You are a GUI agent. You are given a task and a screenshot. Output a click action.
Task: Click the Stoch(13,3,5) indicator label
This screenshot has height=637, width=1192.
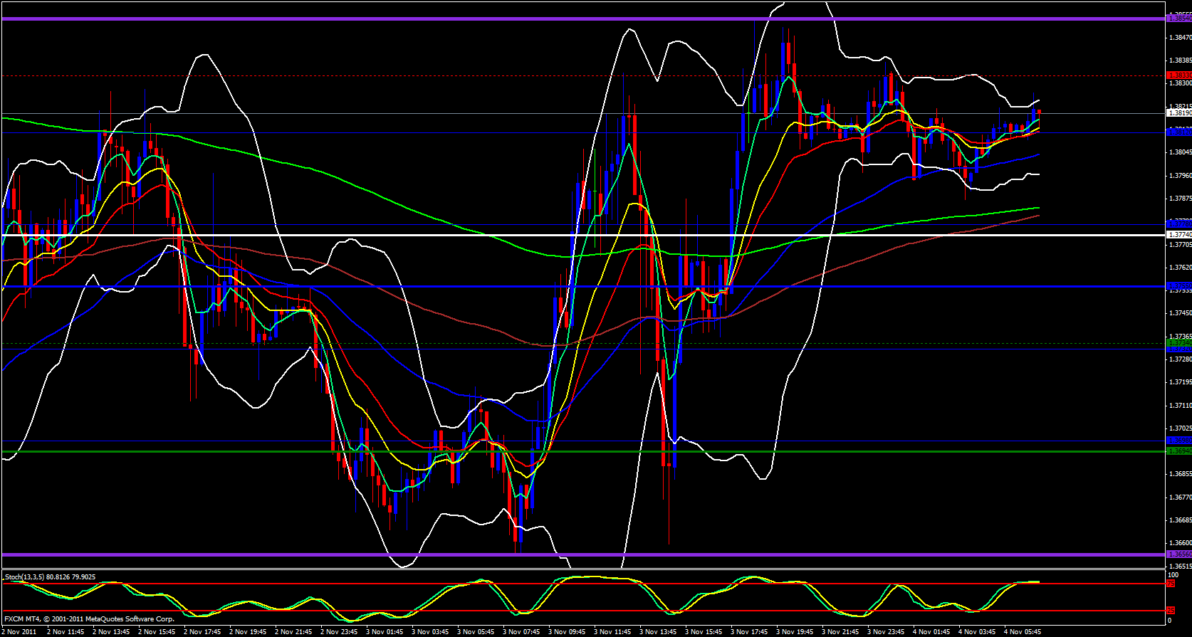click(49, 577)
